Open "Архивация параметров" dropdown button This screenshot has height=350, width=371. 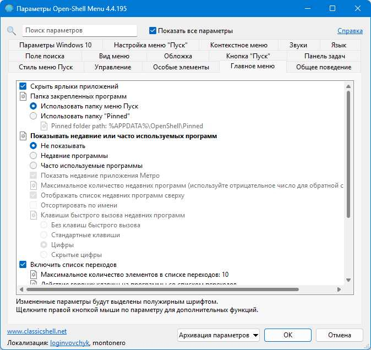(x=218, y=335)
